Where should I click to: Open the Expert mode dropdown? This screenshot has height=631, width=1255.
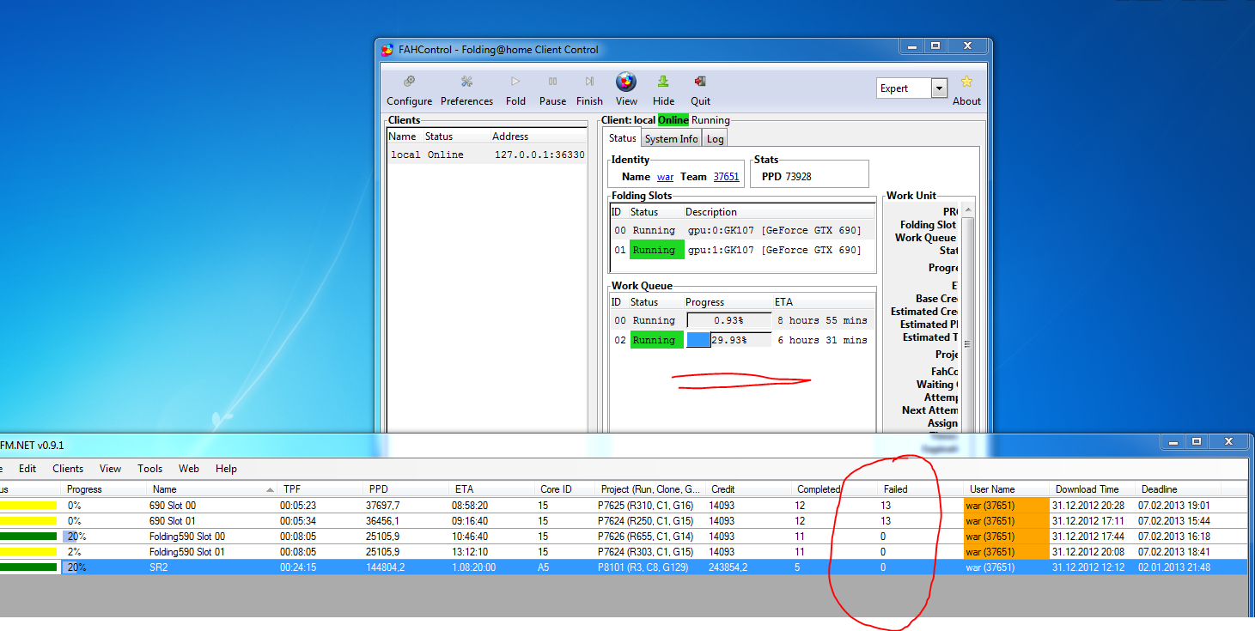click(x=939, y=88)
